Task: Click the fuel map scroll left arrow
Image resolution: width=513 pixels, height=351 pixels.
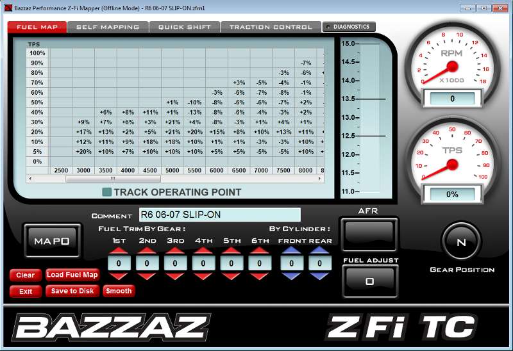Action: pyautogui.click(x=30, y=179)
